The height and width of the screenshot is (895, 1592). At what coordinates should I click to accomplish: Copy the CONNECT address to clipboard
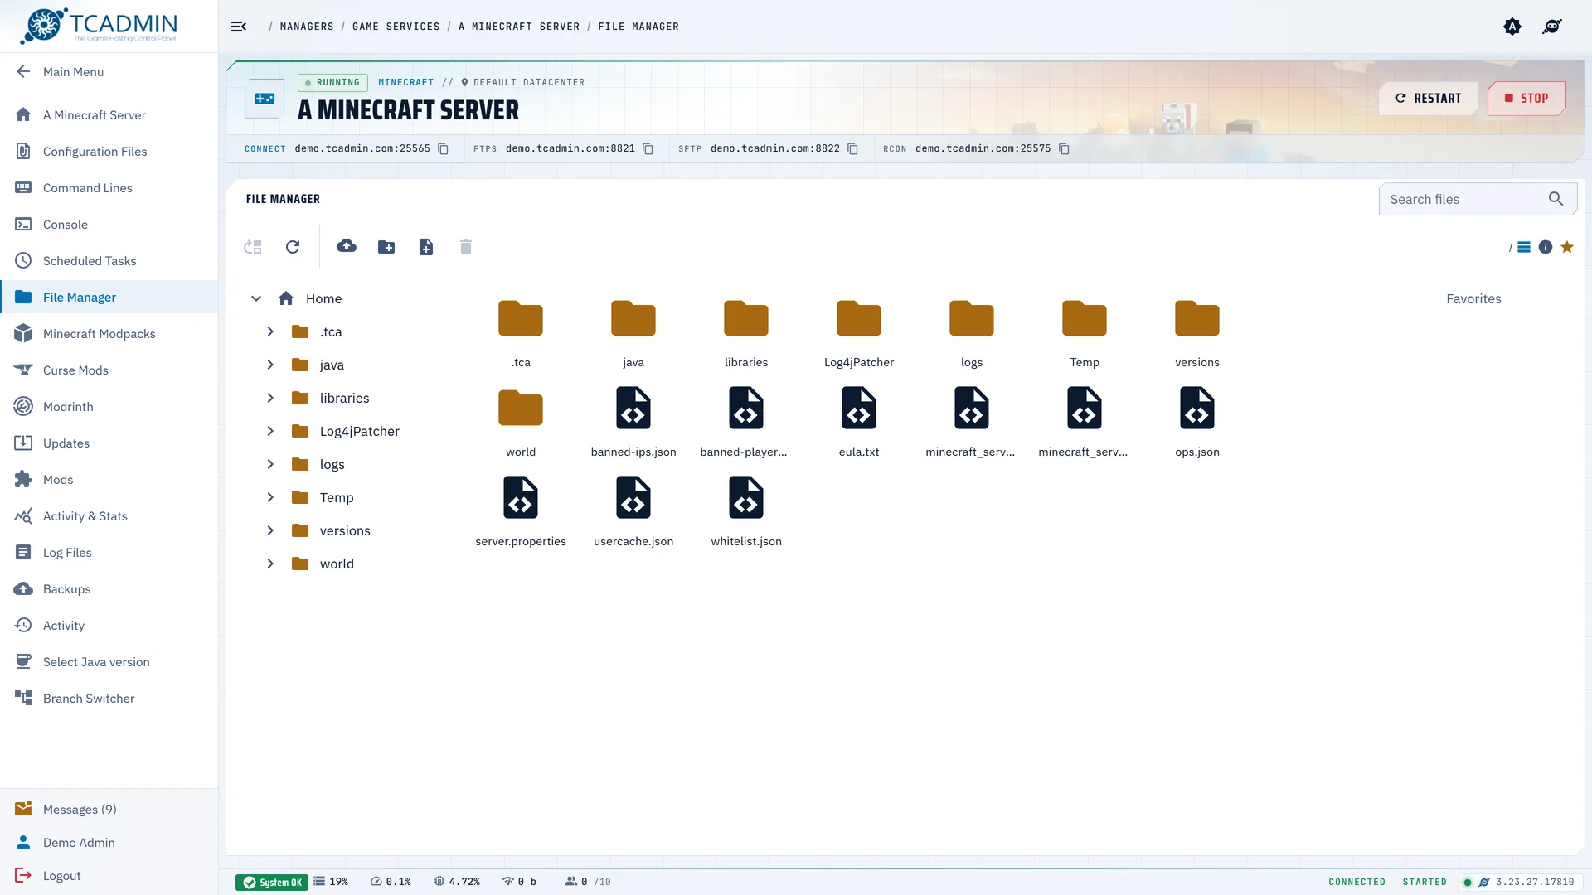(x=444, y=149)
